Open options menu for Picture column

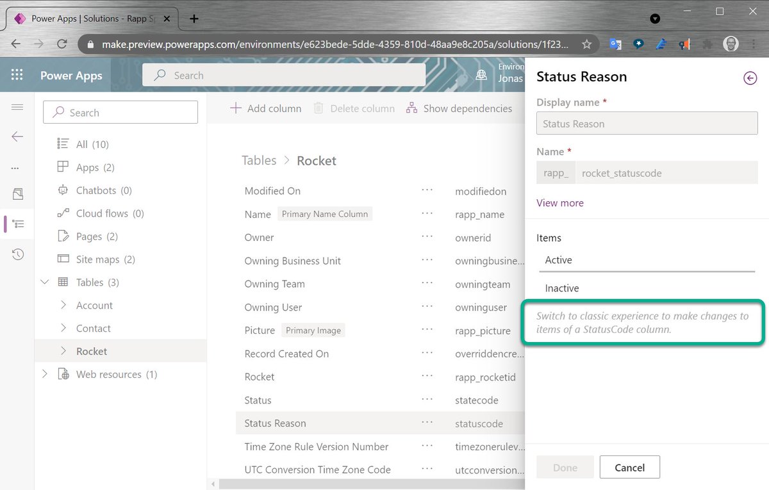(427, 331)
